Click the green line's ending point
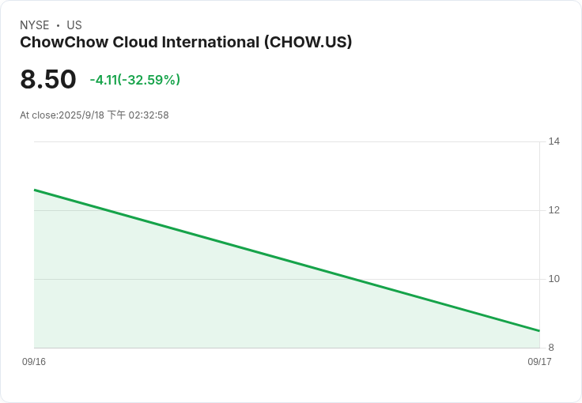 (x=539, y=330)
